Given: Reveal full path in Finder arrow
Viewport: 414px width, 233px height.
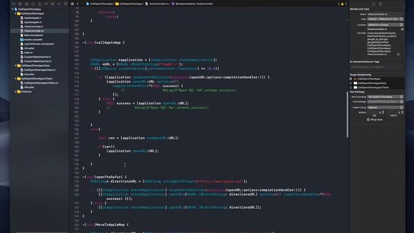Looking at the screenshot, I should 398,54.
